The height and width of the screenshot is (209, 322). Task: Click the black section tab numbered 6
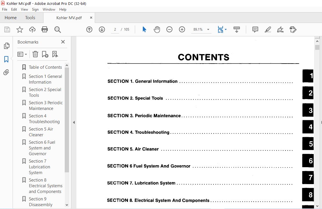[x=308, y=161]
